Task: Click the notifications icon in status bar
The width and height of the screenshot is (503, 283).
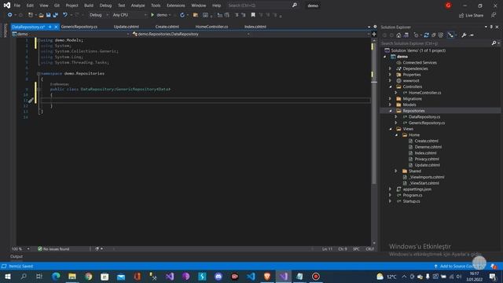Action: [494, 266]
